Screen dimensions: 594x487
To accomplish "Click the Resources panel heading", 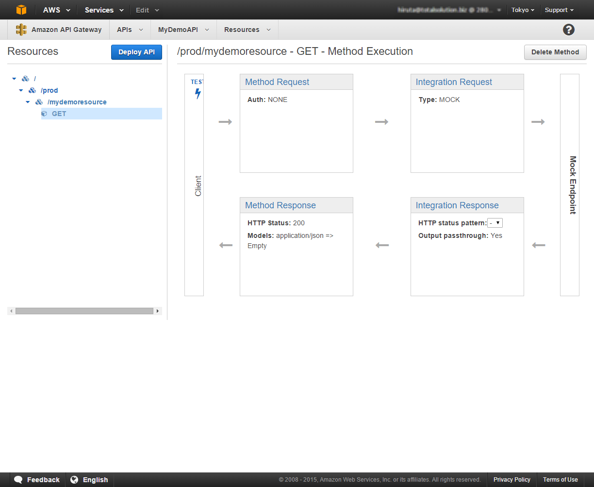I will pyautogui.click(x=33, y=51).
